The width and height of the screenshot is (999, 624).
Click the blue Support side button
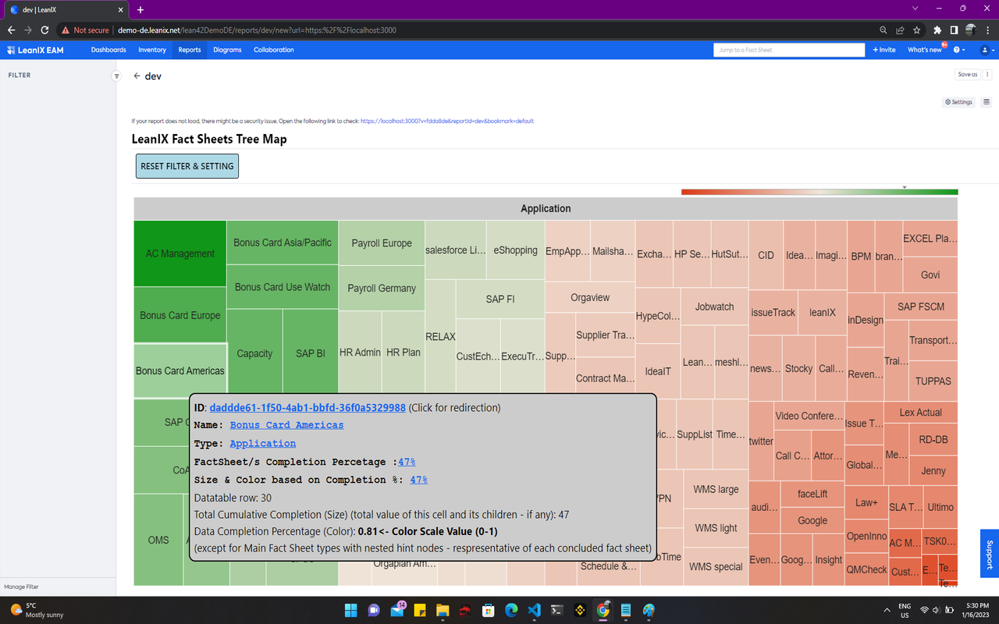(989, 553)
